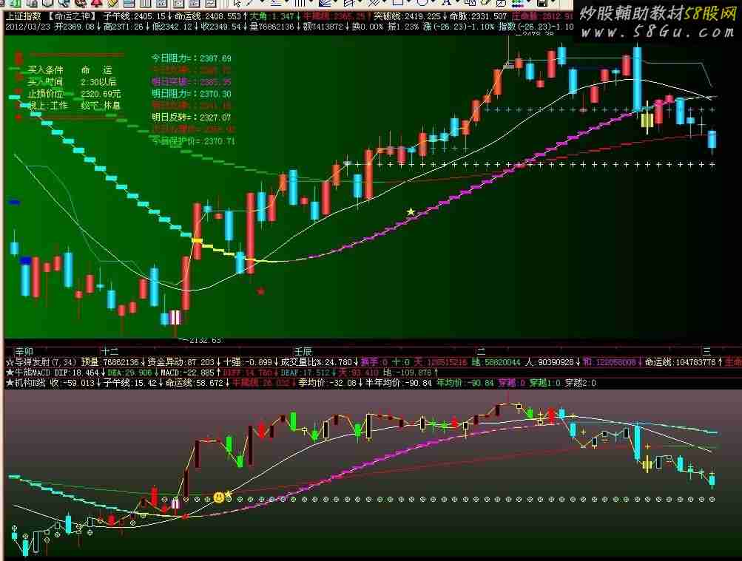Click the date 2012/03/23
The width and height of the screenshot is (742, 561).
point(27,27)
